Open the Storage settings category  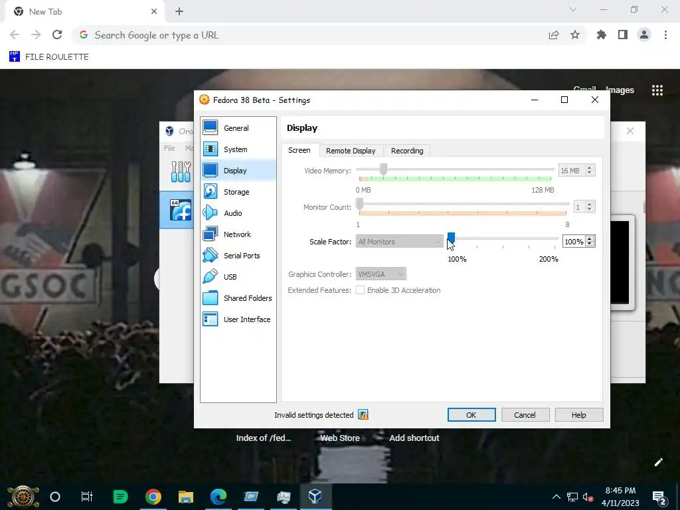(x=238, y=192)
